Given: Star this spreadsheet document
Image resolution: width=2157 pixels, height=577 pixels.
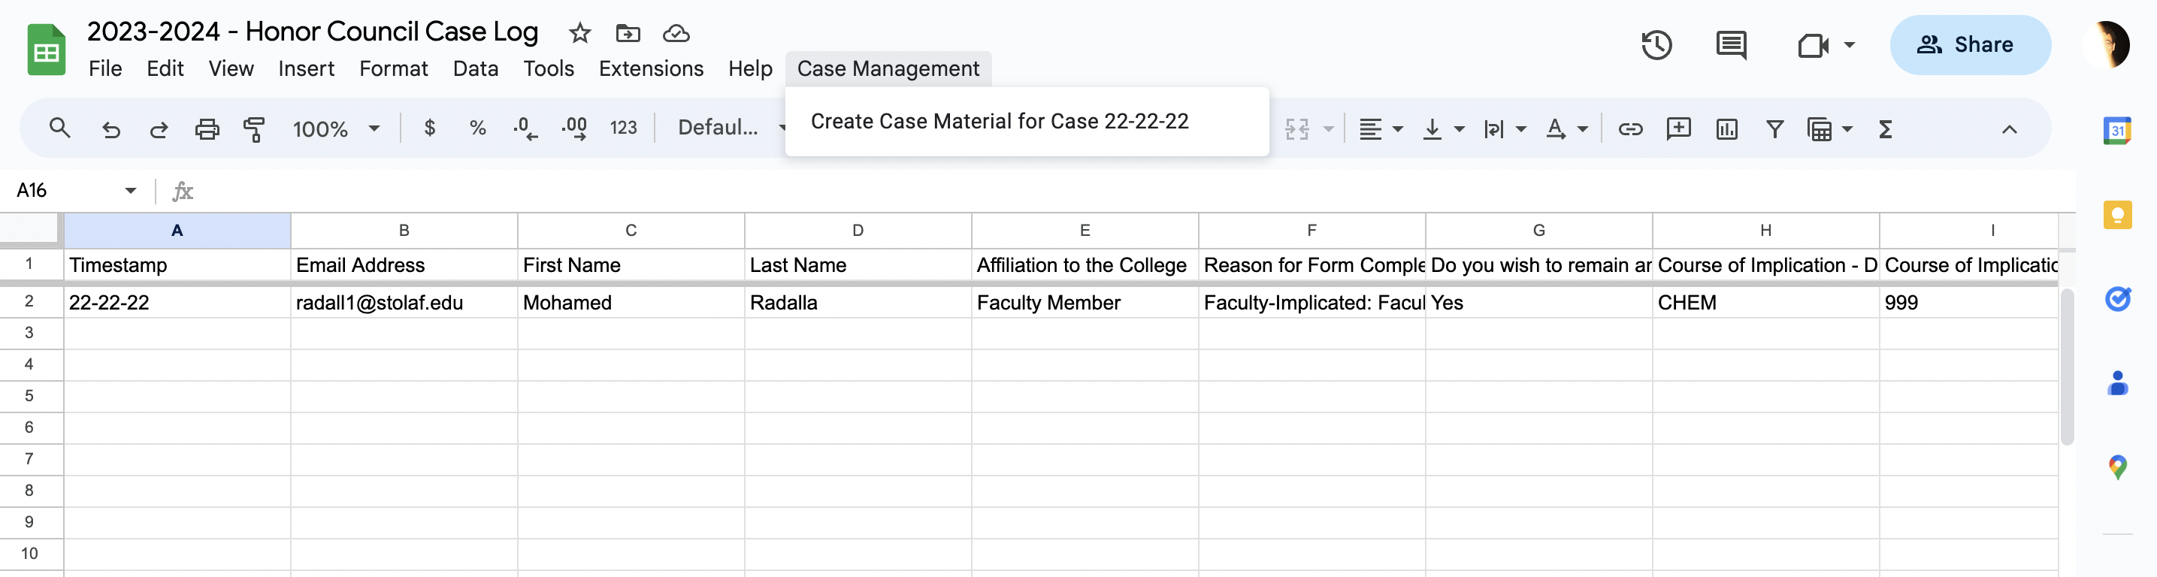Looking at the screenshot, I should 579,34.
